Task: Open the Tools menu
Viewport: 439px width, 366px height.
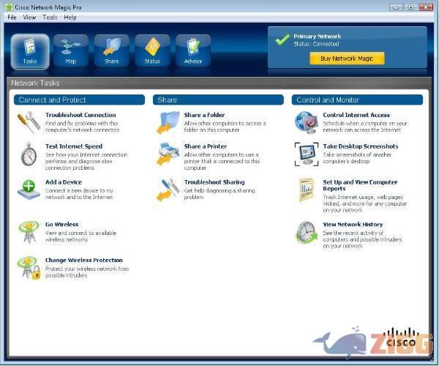Action: click(50, 18)
